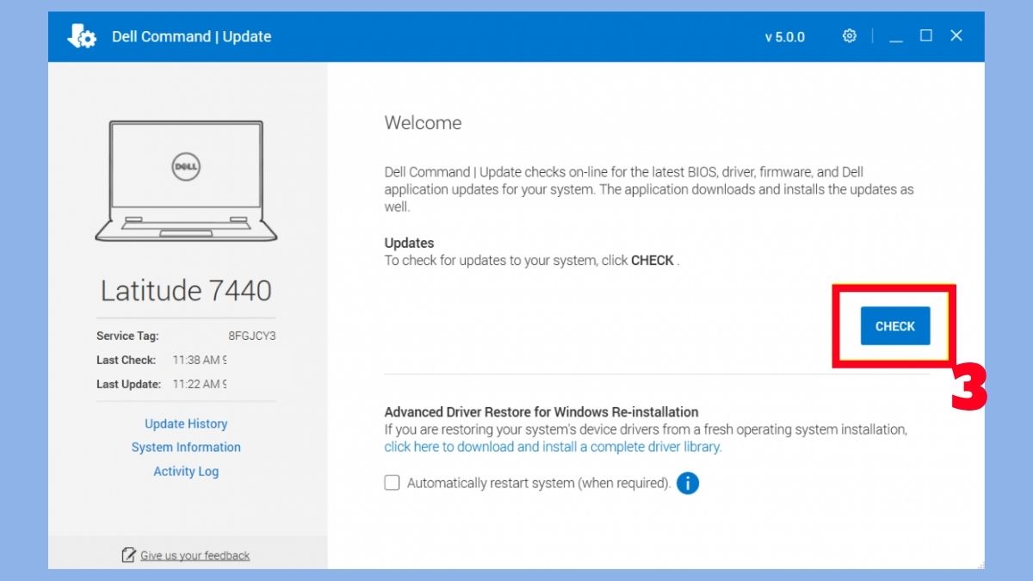Click the Updates heading
The image size is (1033, 581).
click(x=409, y=243)
